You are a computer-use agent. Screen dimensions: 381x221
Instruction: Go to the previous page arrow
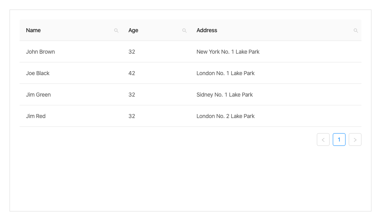tap(323, 140)
